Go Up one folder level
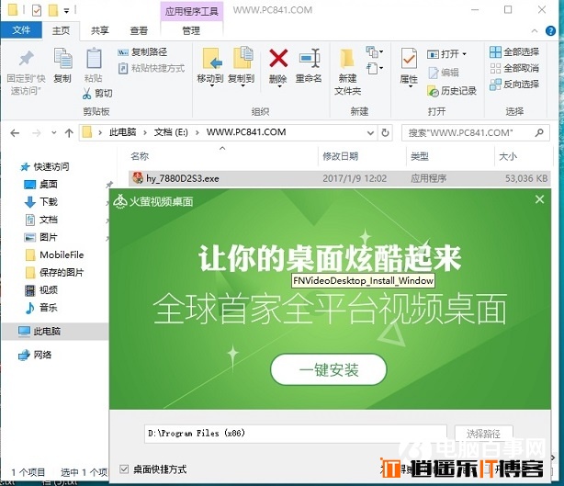This screenshot has height=486, width=564. [x=69, y=133]
